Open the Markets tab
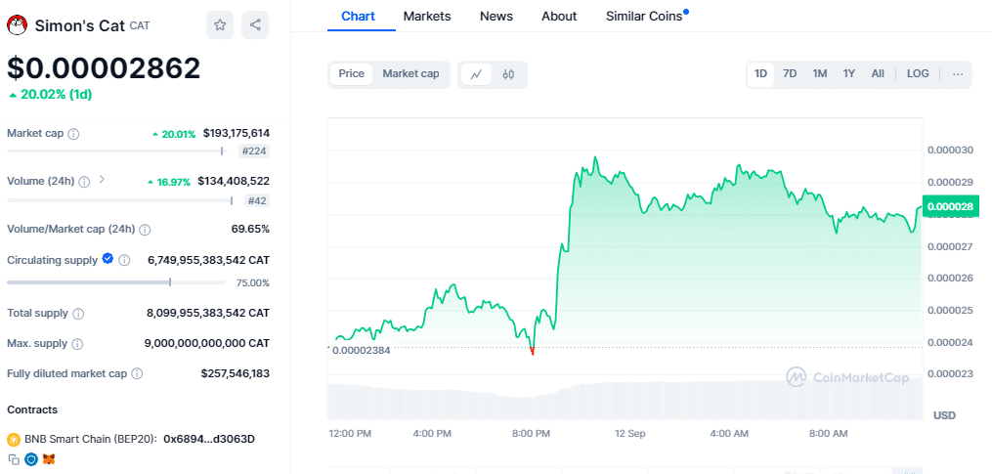Screen dimensions: 992x474 pyautogui.click(x=427, y=16)
